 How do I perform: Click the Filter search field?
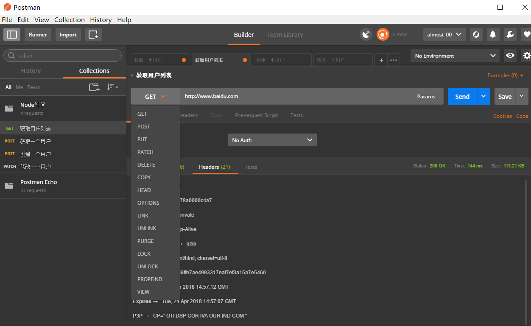[x=62, y=56]
